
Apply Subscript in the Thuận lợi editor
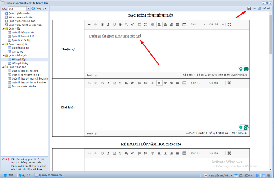126,25
